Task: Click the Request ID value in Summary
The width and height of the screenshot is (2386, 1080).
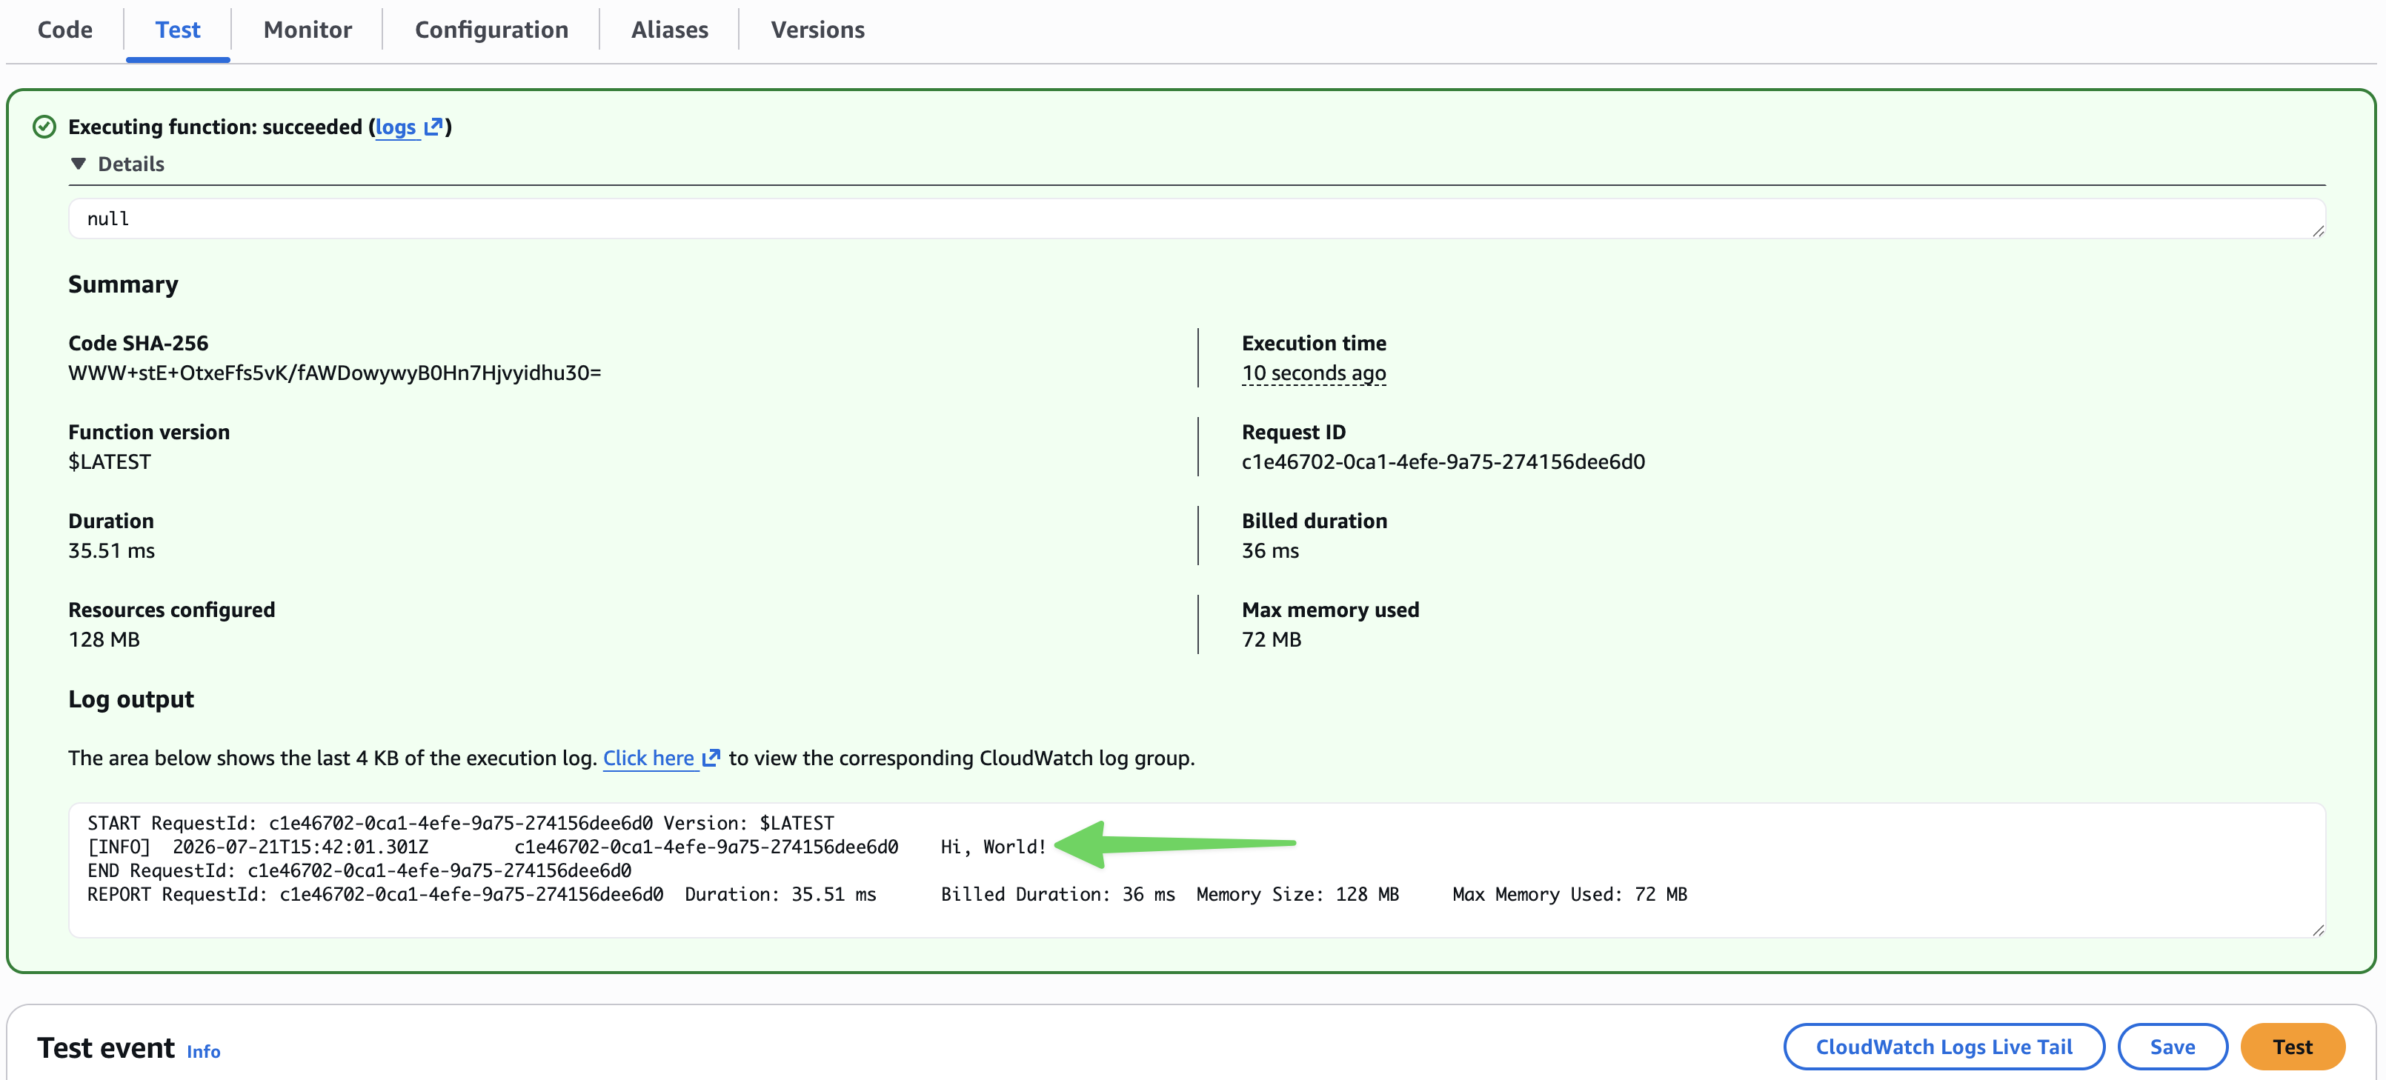Action: [x=1443, y=461]
